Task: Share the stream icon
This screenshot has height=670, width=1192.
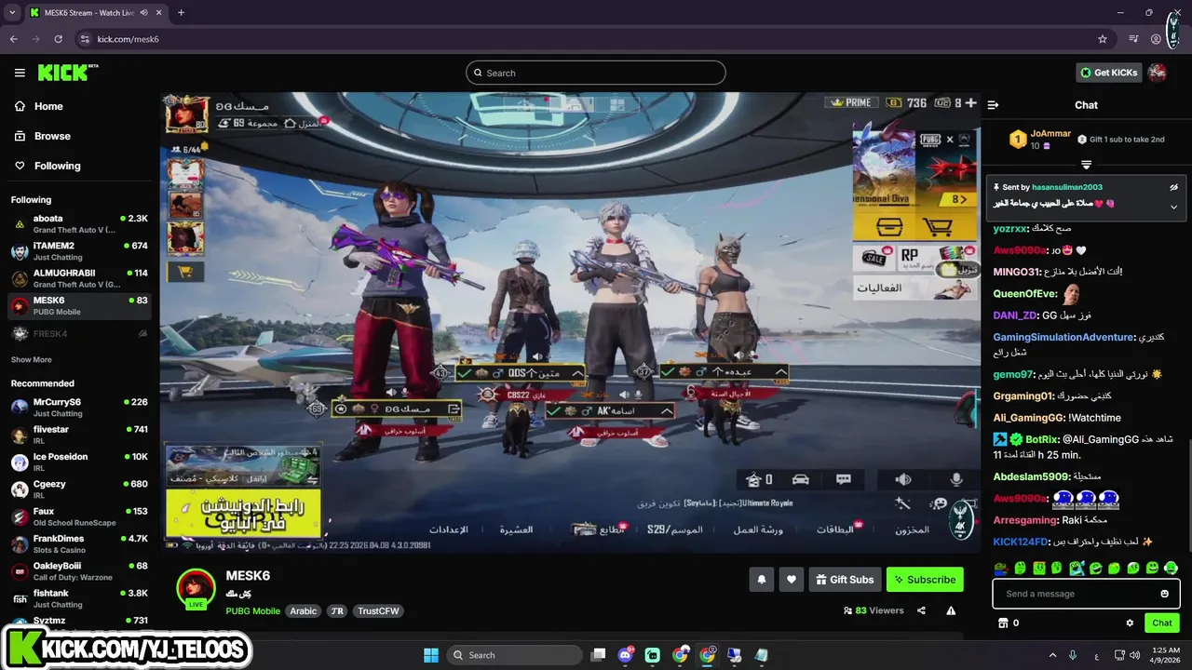Action: pos(921,610)
